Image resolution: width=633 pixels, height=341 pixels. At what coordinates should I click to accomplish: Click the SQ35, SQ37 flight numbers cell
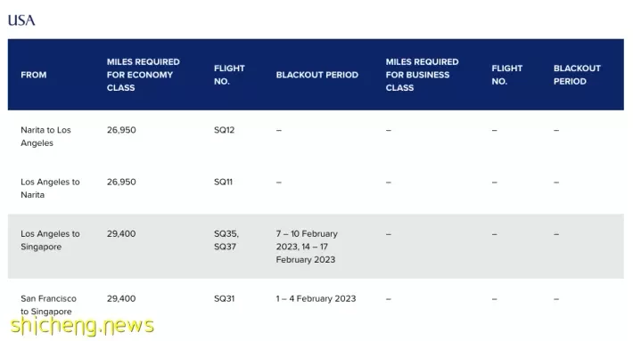click(226, 240)
